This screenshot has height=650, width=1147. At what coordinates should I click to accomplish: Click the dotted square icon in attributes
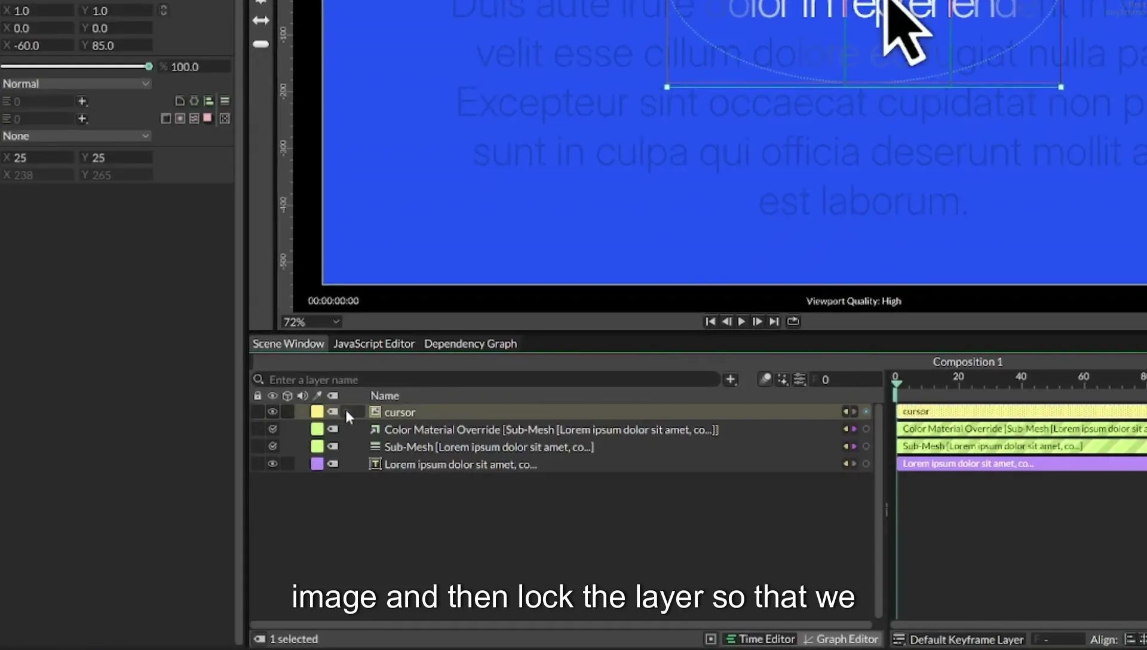point(225,118)
